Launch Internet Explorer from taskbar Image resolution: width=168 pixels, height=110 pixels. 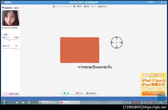(x=11, y=102)
